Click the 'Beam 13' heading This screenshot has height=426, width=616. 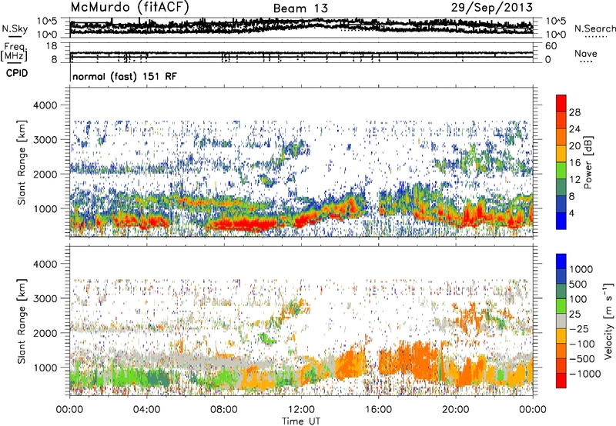(300, 8)
